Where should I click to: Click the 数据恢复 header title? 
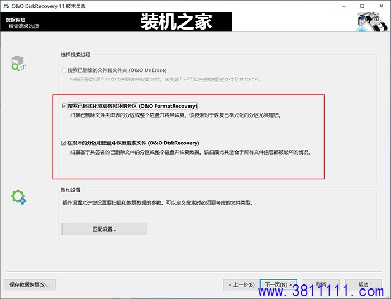16,20
